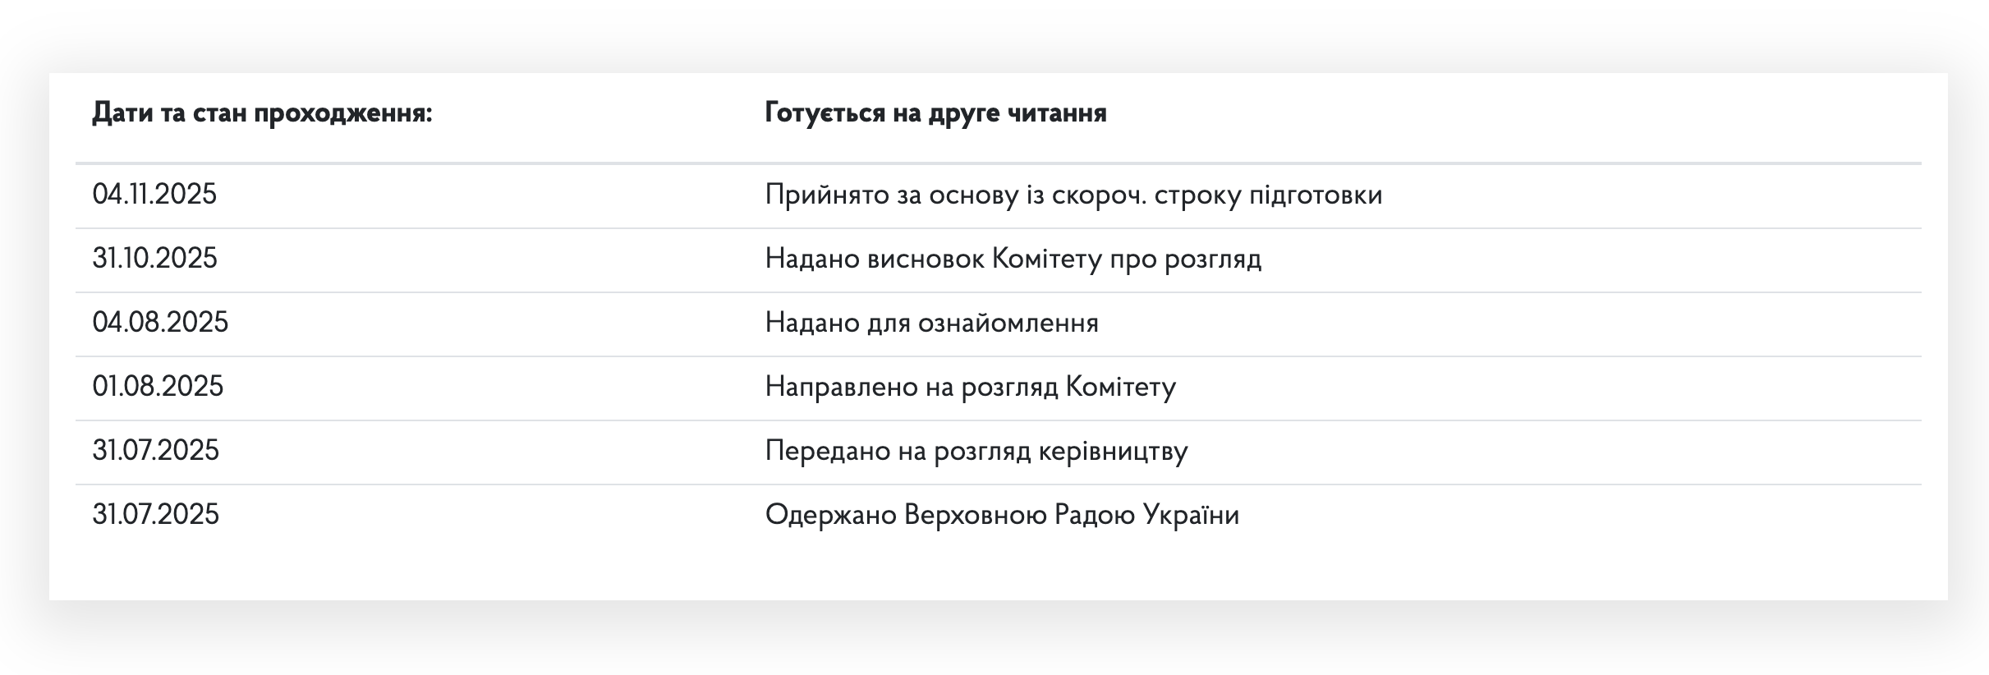Click the 'Надано для ознайомлення' entry
Screen dimensions: 1989x675
(x=931, y=323)
